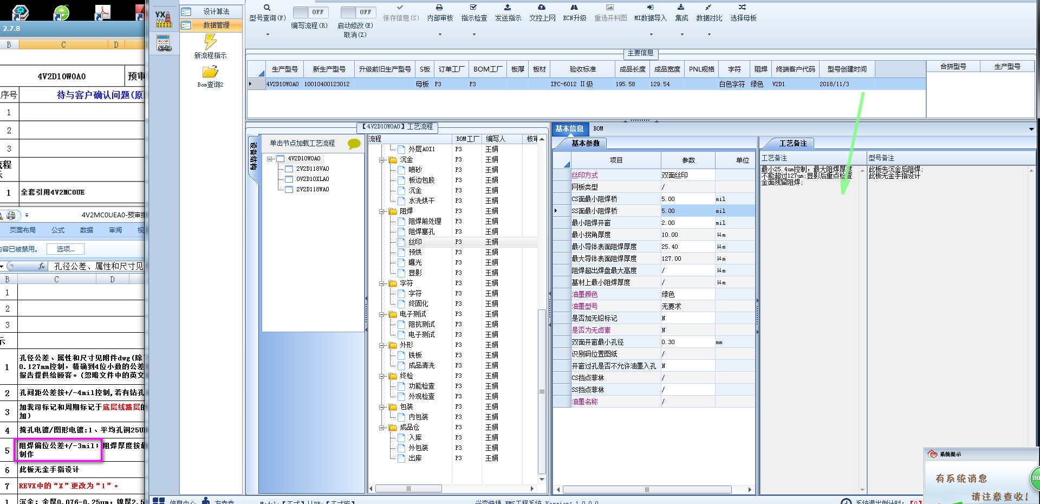Click the yellow speech bubble icon
This screenshot has width=1040, height=504.
click(354, 144)
